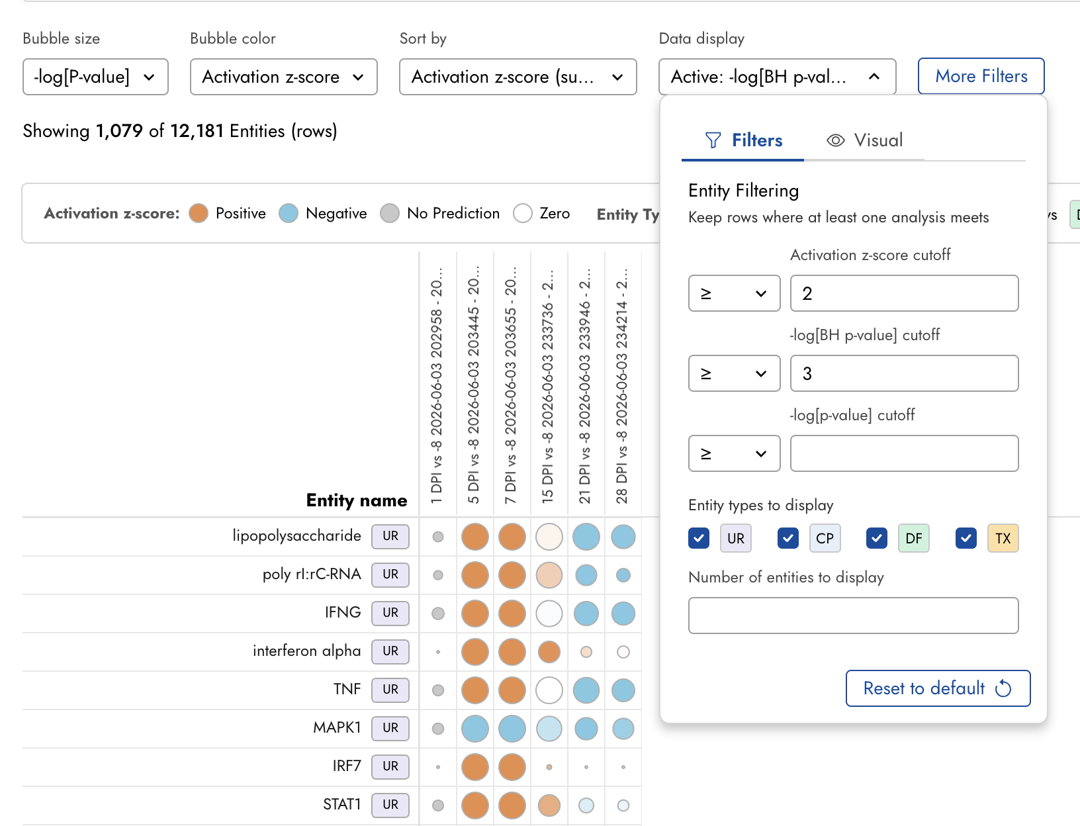Click the UR badge next to lipopolysaccharide
The height and width of the screenshot is (826, 1080).
pos(390,536)
